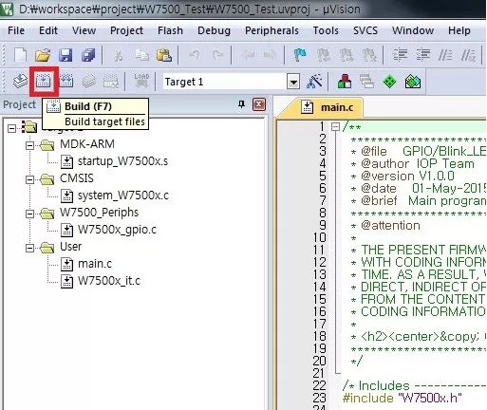Screen dimensions: 487x410
Task: Open the Project menu
Action: coord(126,30)
